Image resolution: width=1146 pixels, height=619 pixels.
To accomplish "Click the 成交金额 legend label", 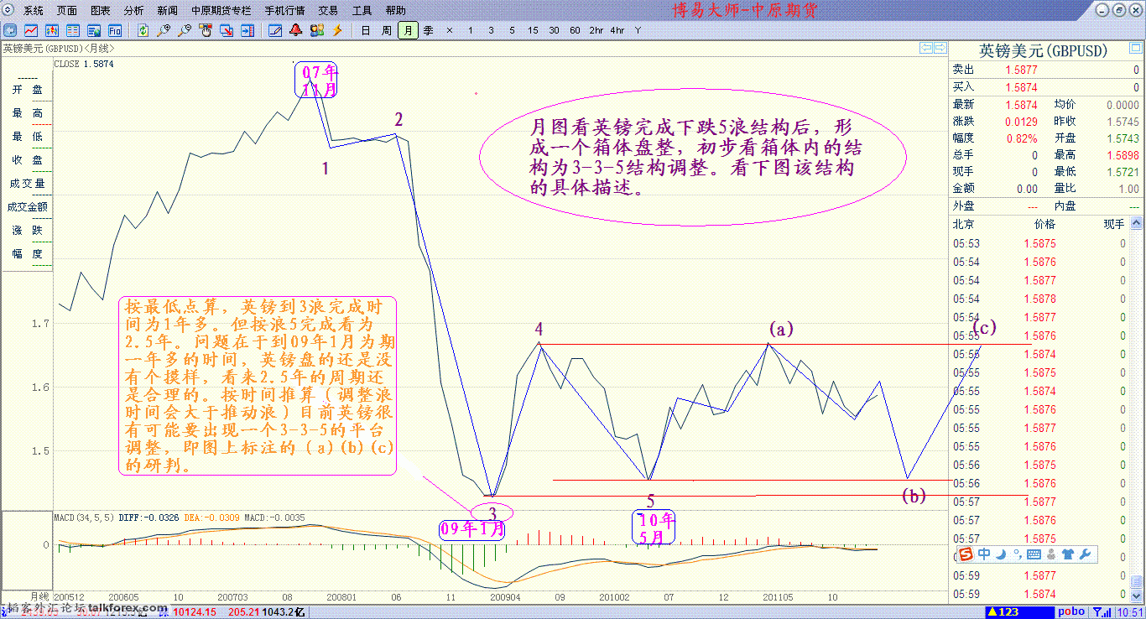I will [x=28, y=206].
